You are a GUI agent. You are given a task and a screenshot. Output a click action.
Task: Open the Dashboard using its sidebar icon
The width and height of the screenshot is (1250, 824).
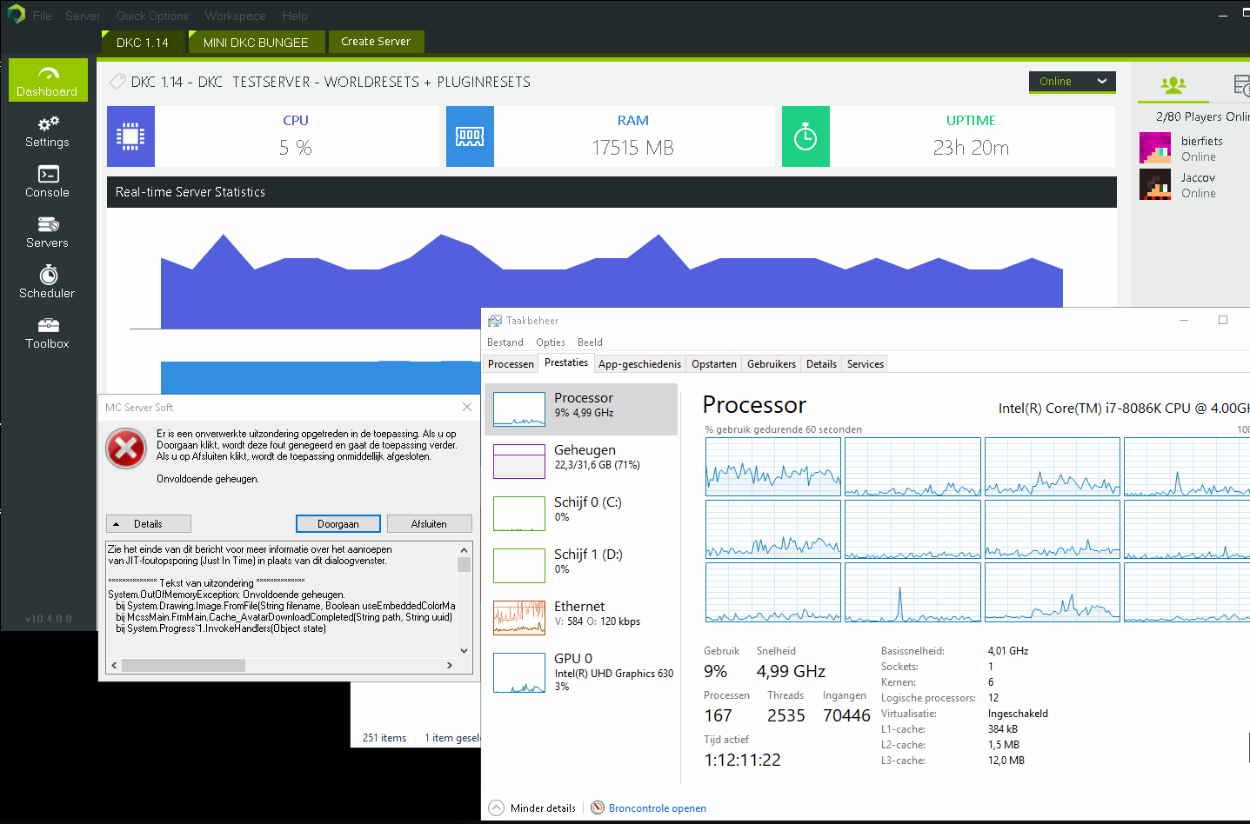[47, 80]
